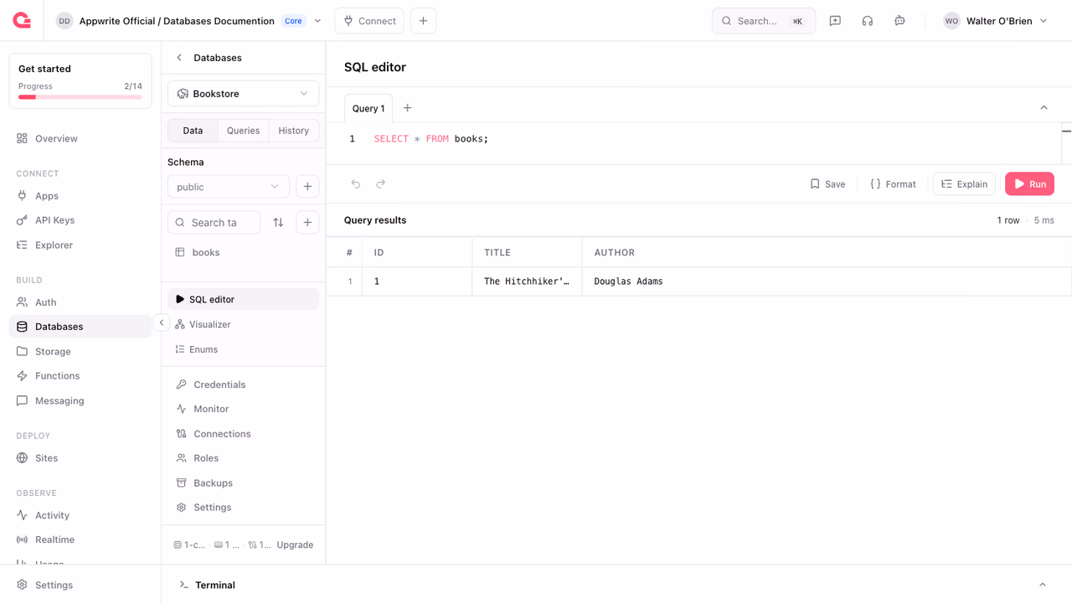The width and height of the screenshot is (1072, 604).
Task: Go back using the Databases back arrow
Action: point(179,58)
